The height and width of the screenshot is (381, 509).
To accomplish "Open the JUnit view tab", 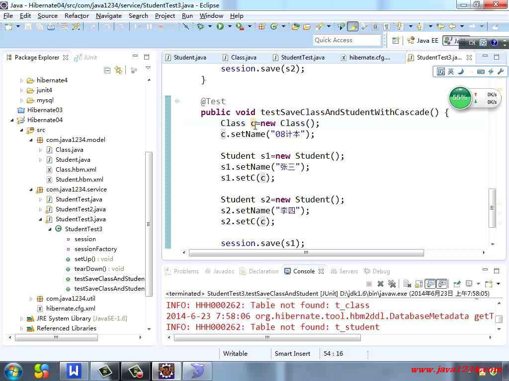I will (x=85, y=58).
